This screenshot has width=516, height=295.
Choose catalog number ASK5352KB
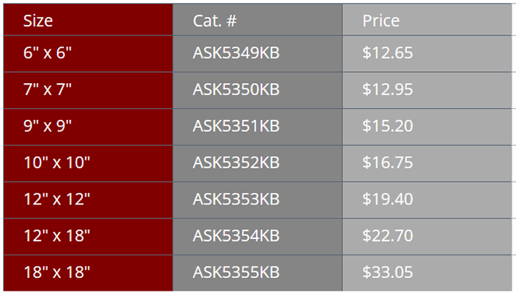pyautogui.click(x=236, y=163)
